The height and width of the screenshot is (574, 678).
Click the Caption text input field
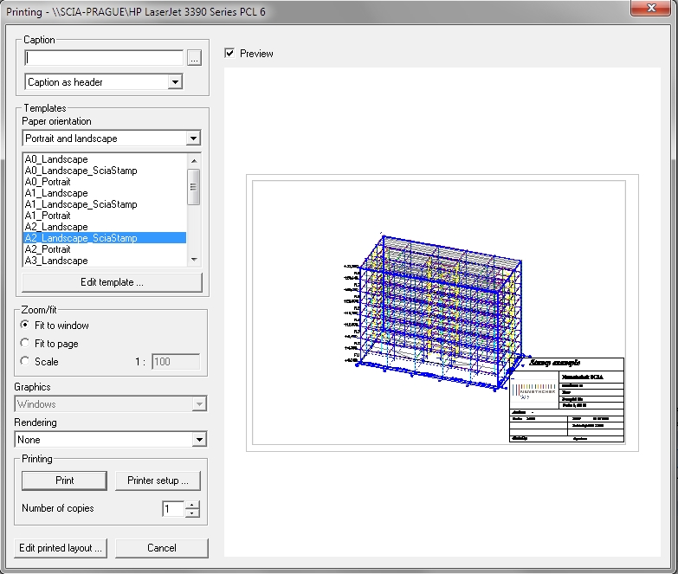click(104, 58)
